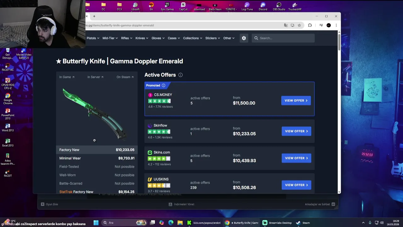Open FACEIT AC desktop icon
Viewport: 403px width, 227px height.
(8, 67)
